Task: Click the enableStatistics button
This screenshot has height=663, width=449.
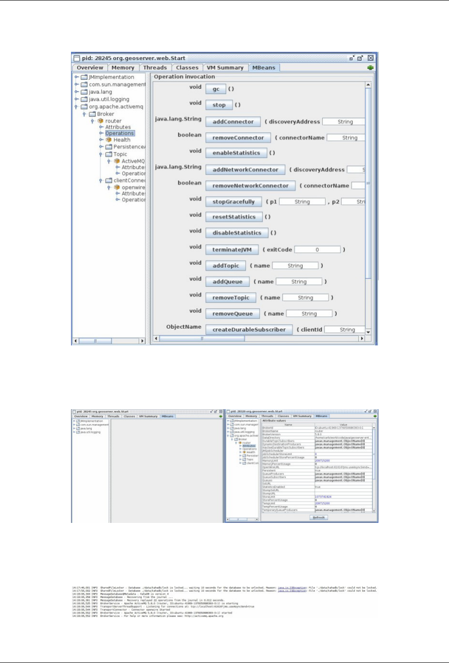Action: click(236, 153)
